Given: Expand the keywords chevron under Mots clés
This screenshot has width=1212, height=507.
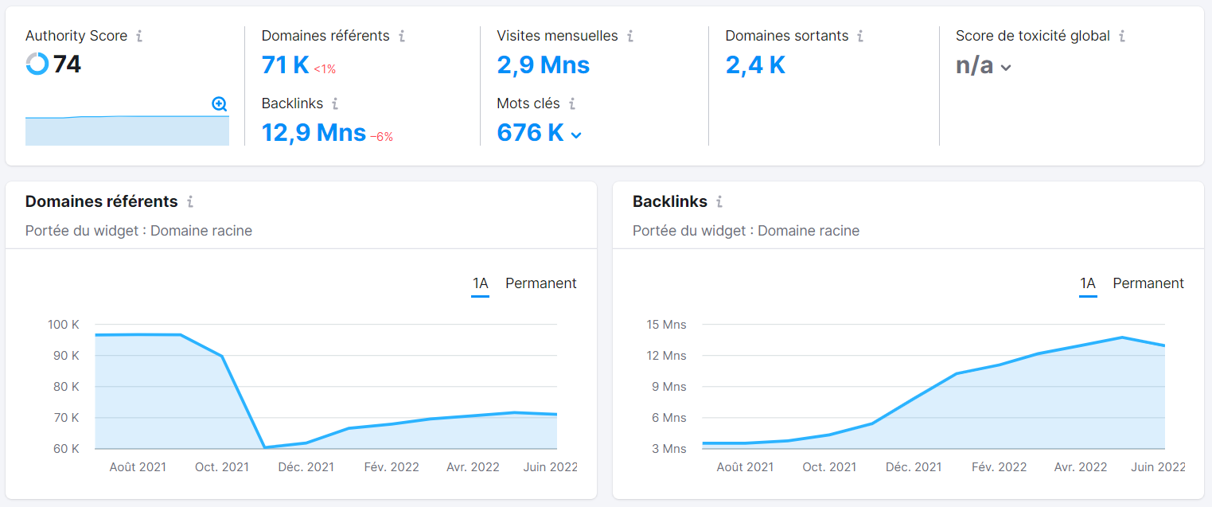Looking at the screenshot, I should [x=575, y=135].
